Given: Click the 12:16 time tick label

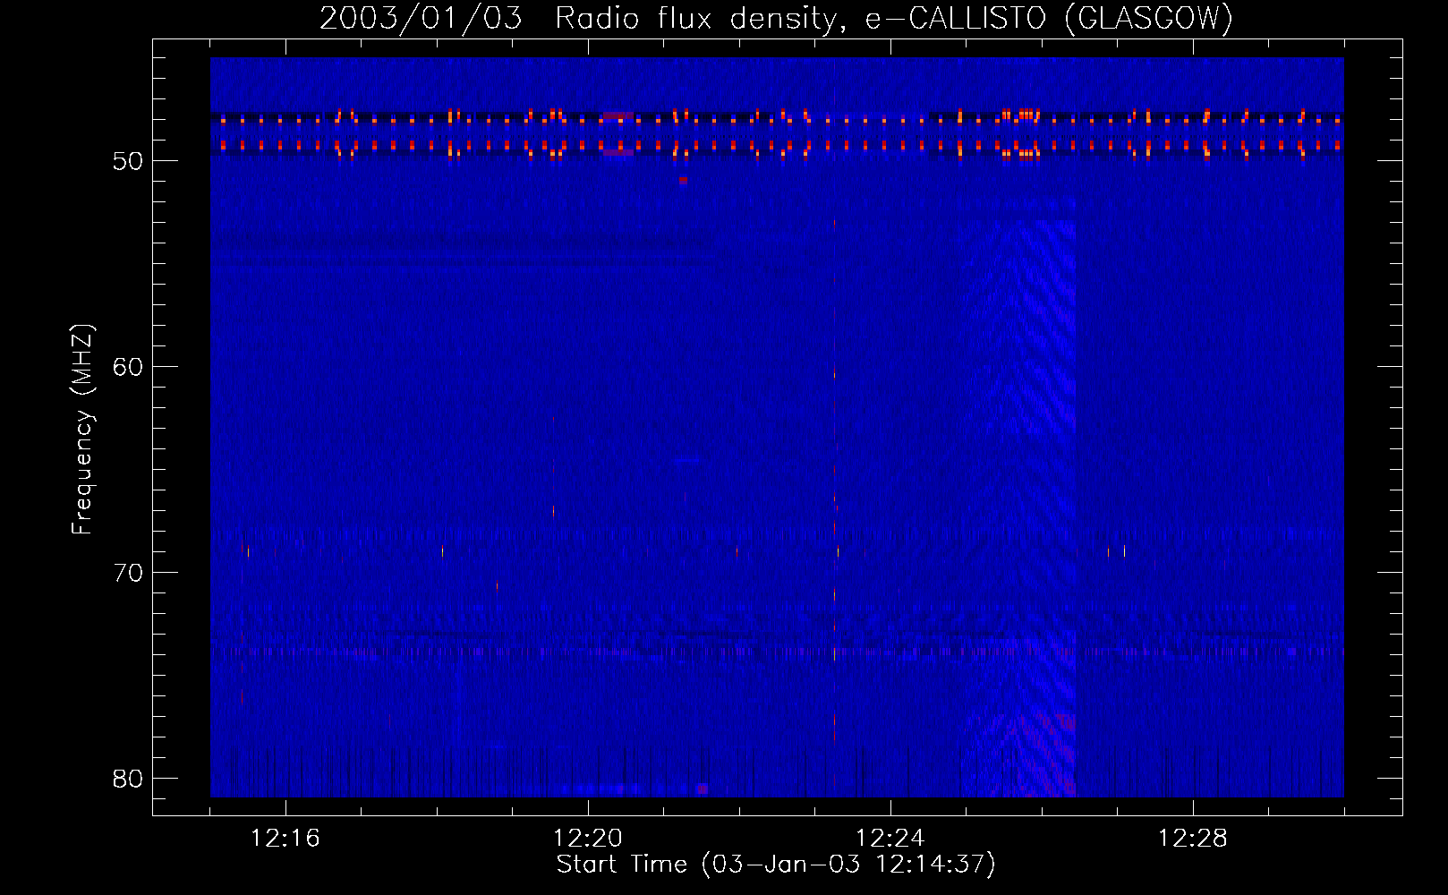Looking at the screenshot, I should coord(285,839).
